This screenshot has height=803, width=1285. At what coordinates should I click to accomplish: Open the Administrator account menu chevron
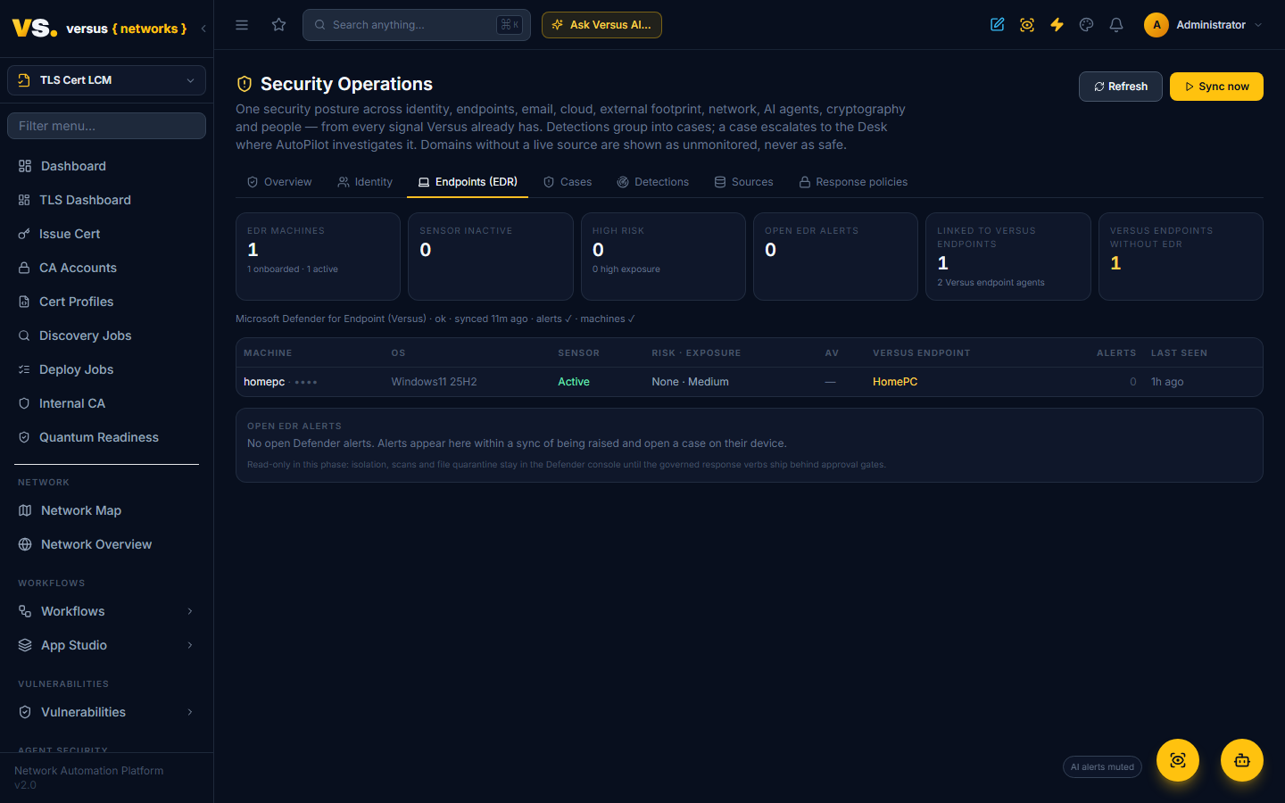[x=1258, y=25]
